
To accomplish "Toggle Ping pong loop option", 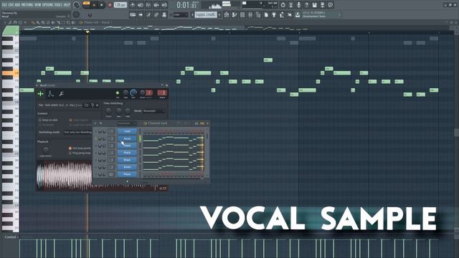I will [x=70, y=153].
